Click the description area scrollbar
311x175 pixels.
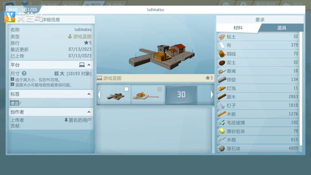(x=213, y=130)
